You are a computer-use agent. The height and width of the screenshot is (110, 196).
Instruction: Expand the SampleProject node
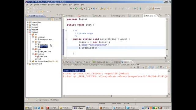(x=28, y=64)
